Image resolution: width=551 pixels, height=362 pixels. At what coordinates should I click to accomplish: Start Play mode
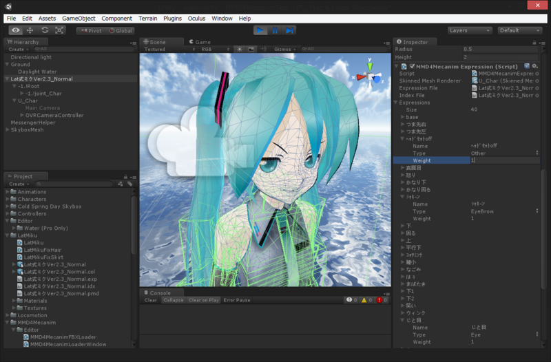tap(260, 30)
